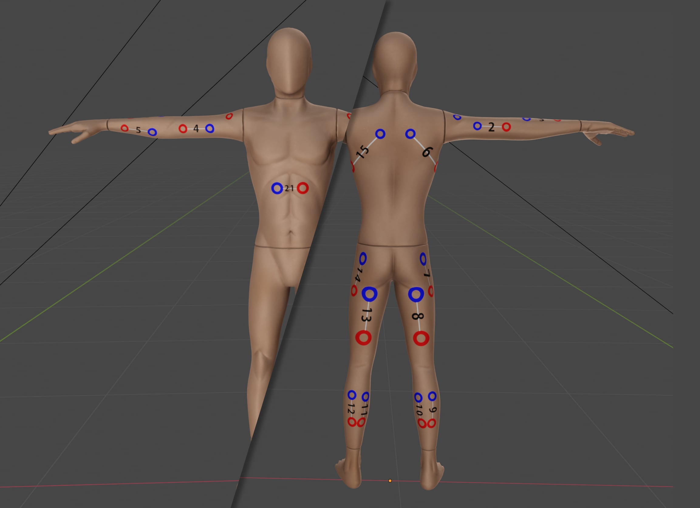The image size is (700, 508).
Task: Select the blue marker right of label 4
Action: [210, 128]
